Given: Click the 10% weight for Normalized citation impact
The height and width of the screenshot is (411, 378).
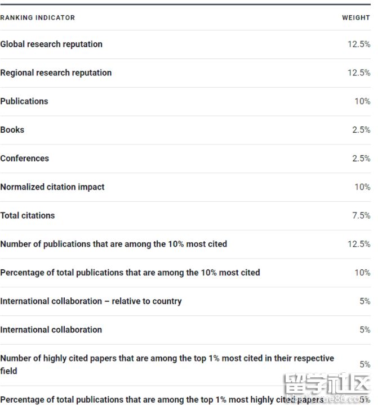Looking at the screenshot, I should coord(362,187).
